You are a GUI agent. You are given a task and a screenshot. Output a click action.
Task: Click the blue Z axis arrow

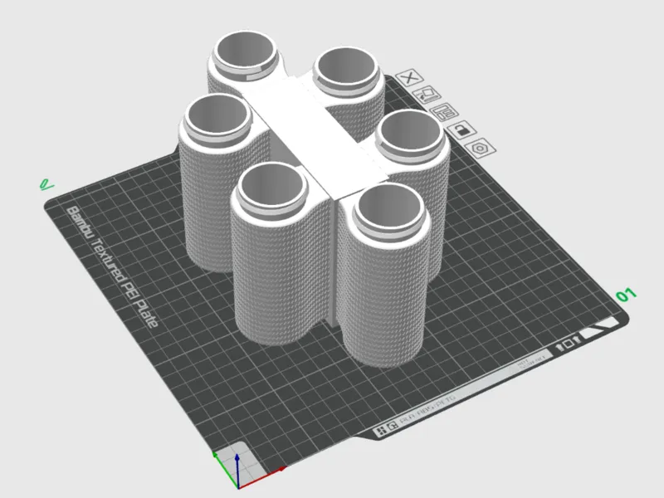(237, 469)
